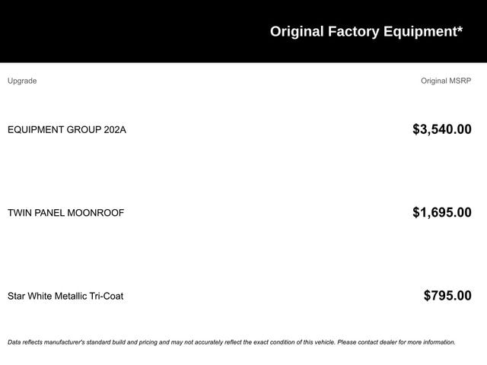The width and height of the screenshot is (487, 365).
Task: Select the Upgrade column header
Action: tap(22, 81)
